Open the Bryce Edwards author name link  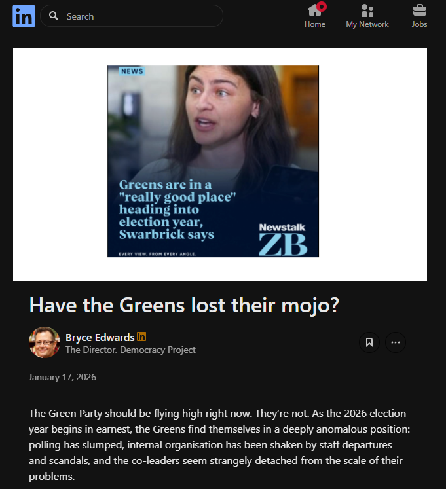pos(100,337)
